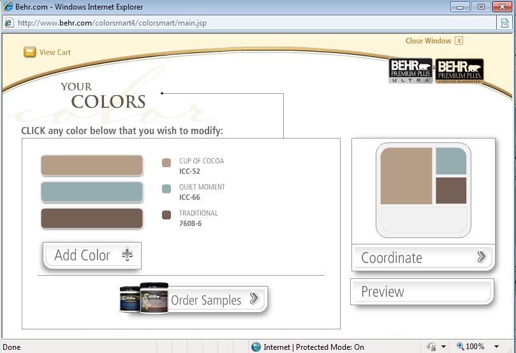Click the Order Samples chevron arrow
This screenshot has width=516, height=353.
pos(254,299)
